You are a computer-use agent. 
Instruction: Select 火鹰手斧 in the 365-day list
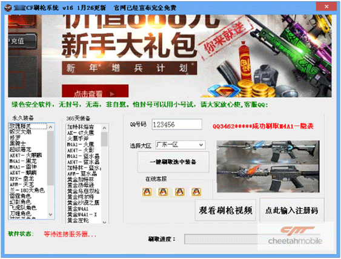click(78, 139)
